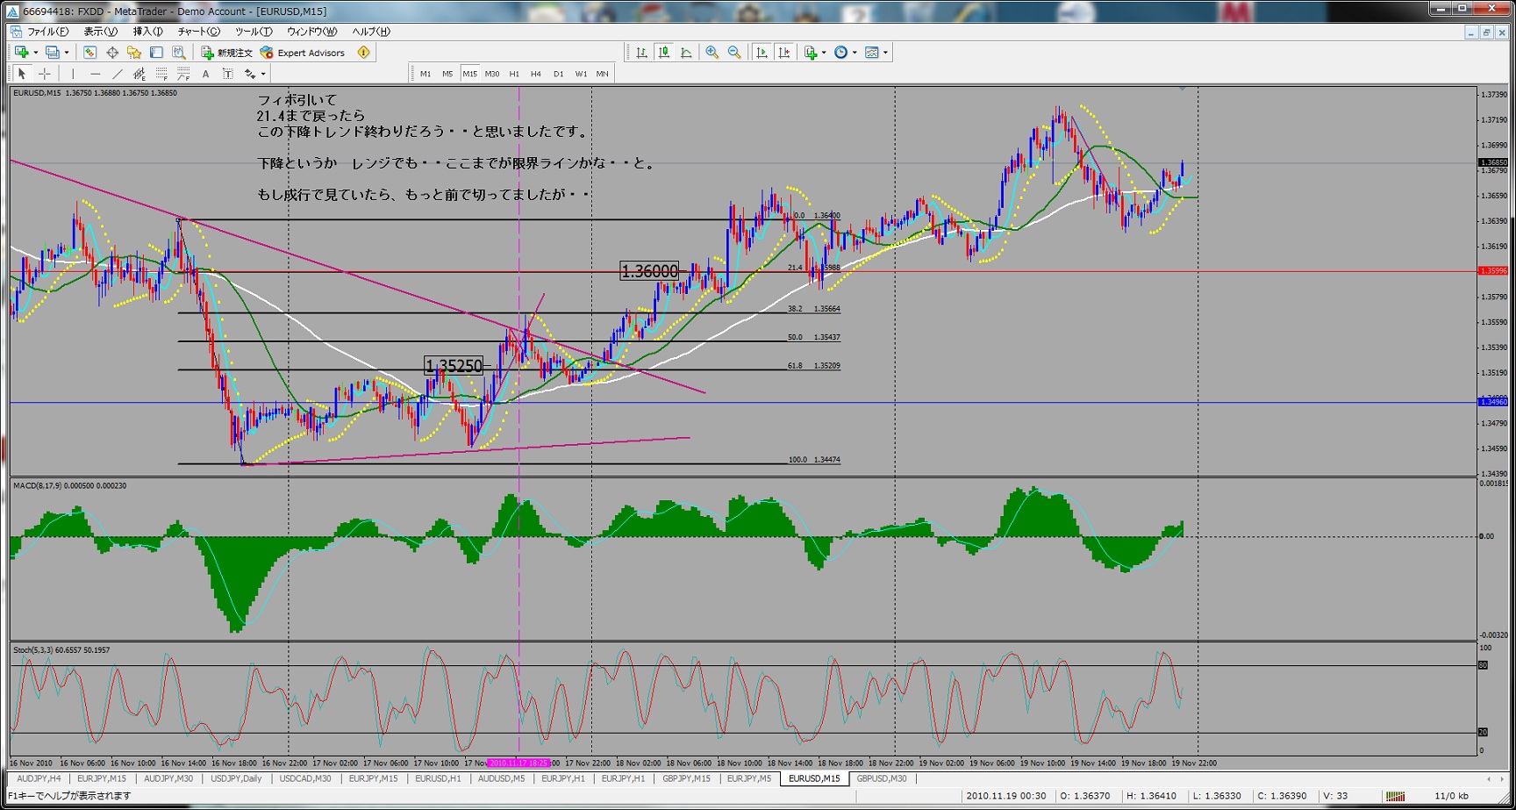The width and height of the screenshot is (1516, 810).
Task: Click the status bar value O: 1.36370
Action: click(1085, 796)
